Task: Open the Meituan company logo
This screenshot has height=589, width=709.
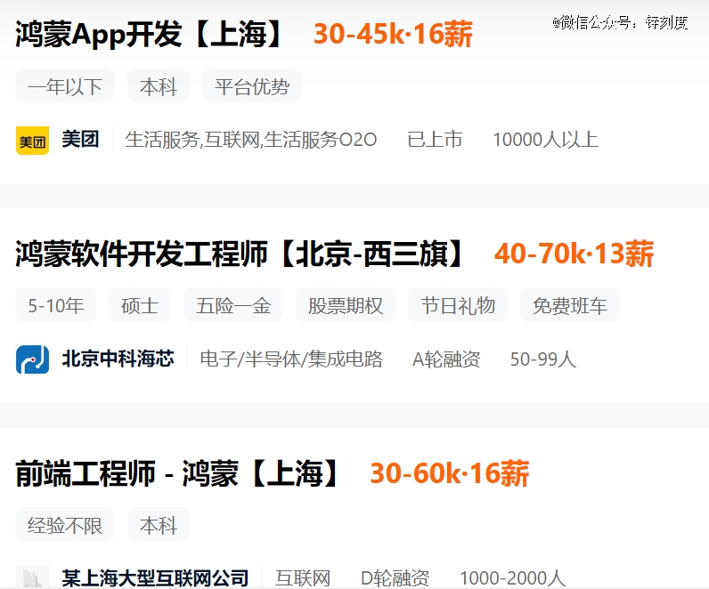Action: [33, 141]
